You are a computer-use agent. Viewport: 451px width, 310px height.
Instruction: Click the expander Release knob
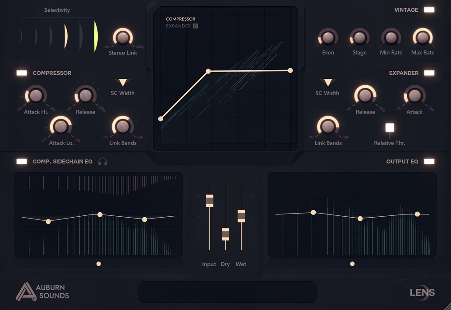(365, 96)
